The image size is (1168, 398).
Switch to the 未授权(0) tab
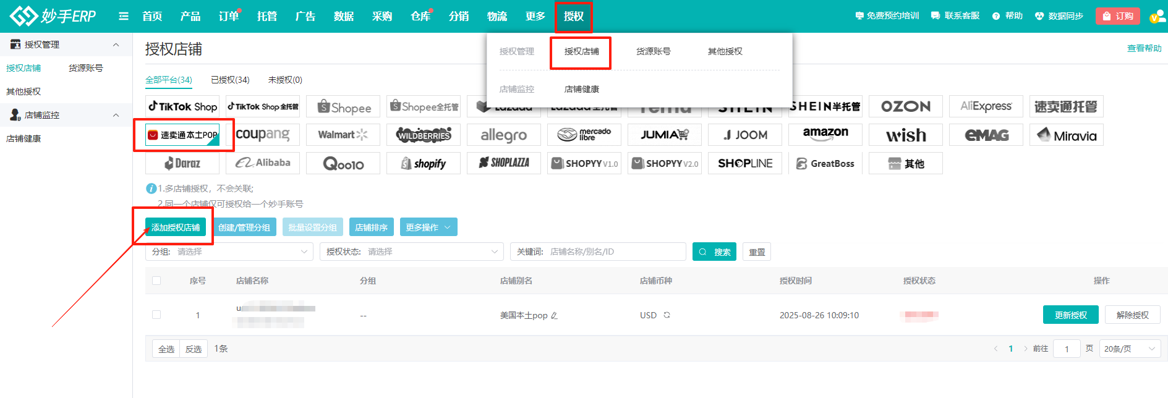tap(285, 80)
